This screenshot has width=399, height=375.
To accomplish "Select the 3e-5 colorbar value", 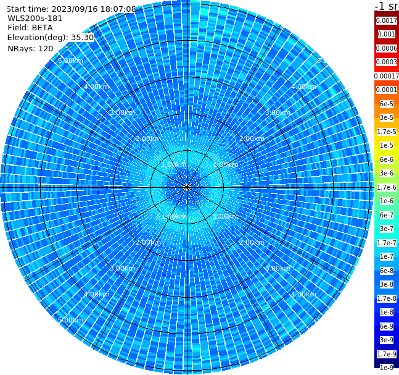I will coord(387,117).
